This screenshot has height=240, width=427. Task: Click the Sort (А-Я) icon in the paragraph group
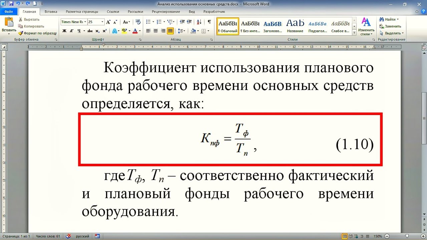tap(199, 22)
